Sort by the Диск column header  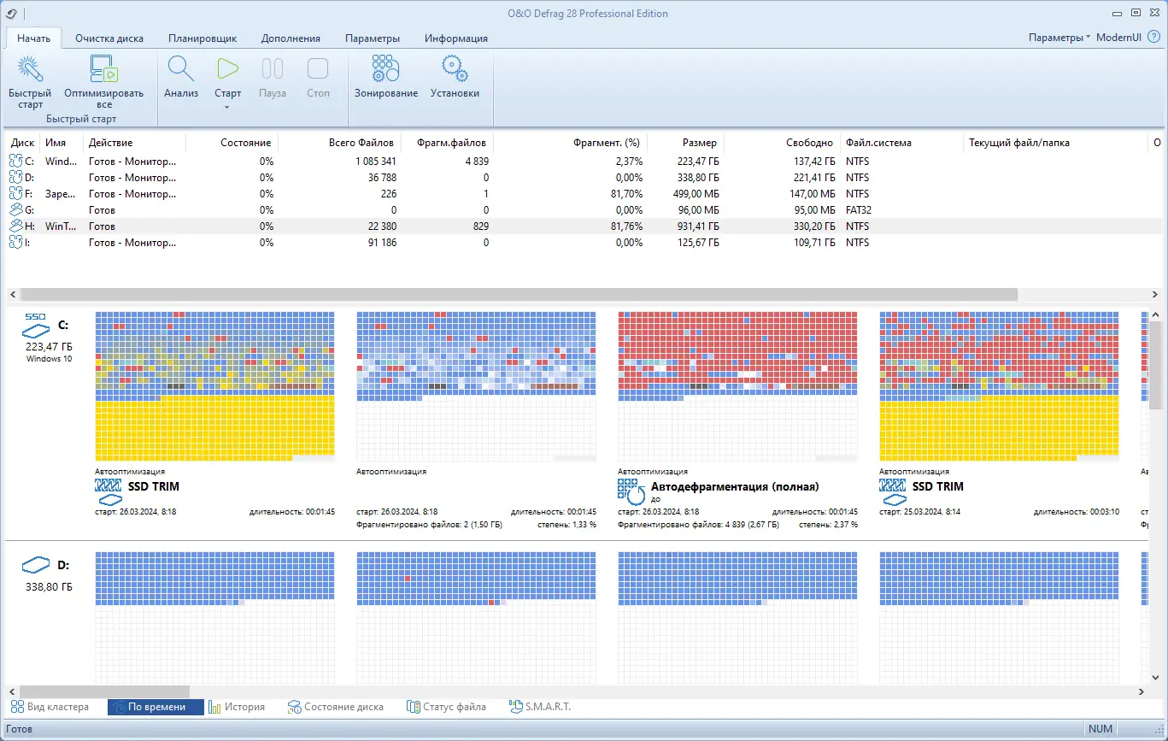[23, 143]
